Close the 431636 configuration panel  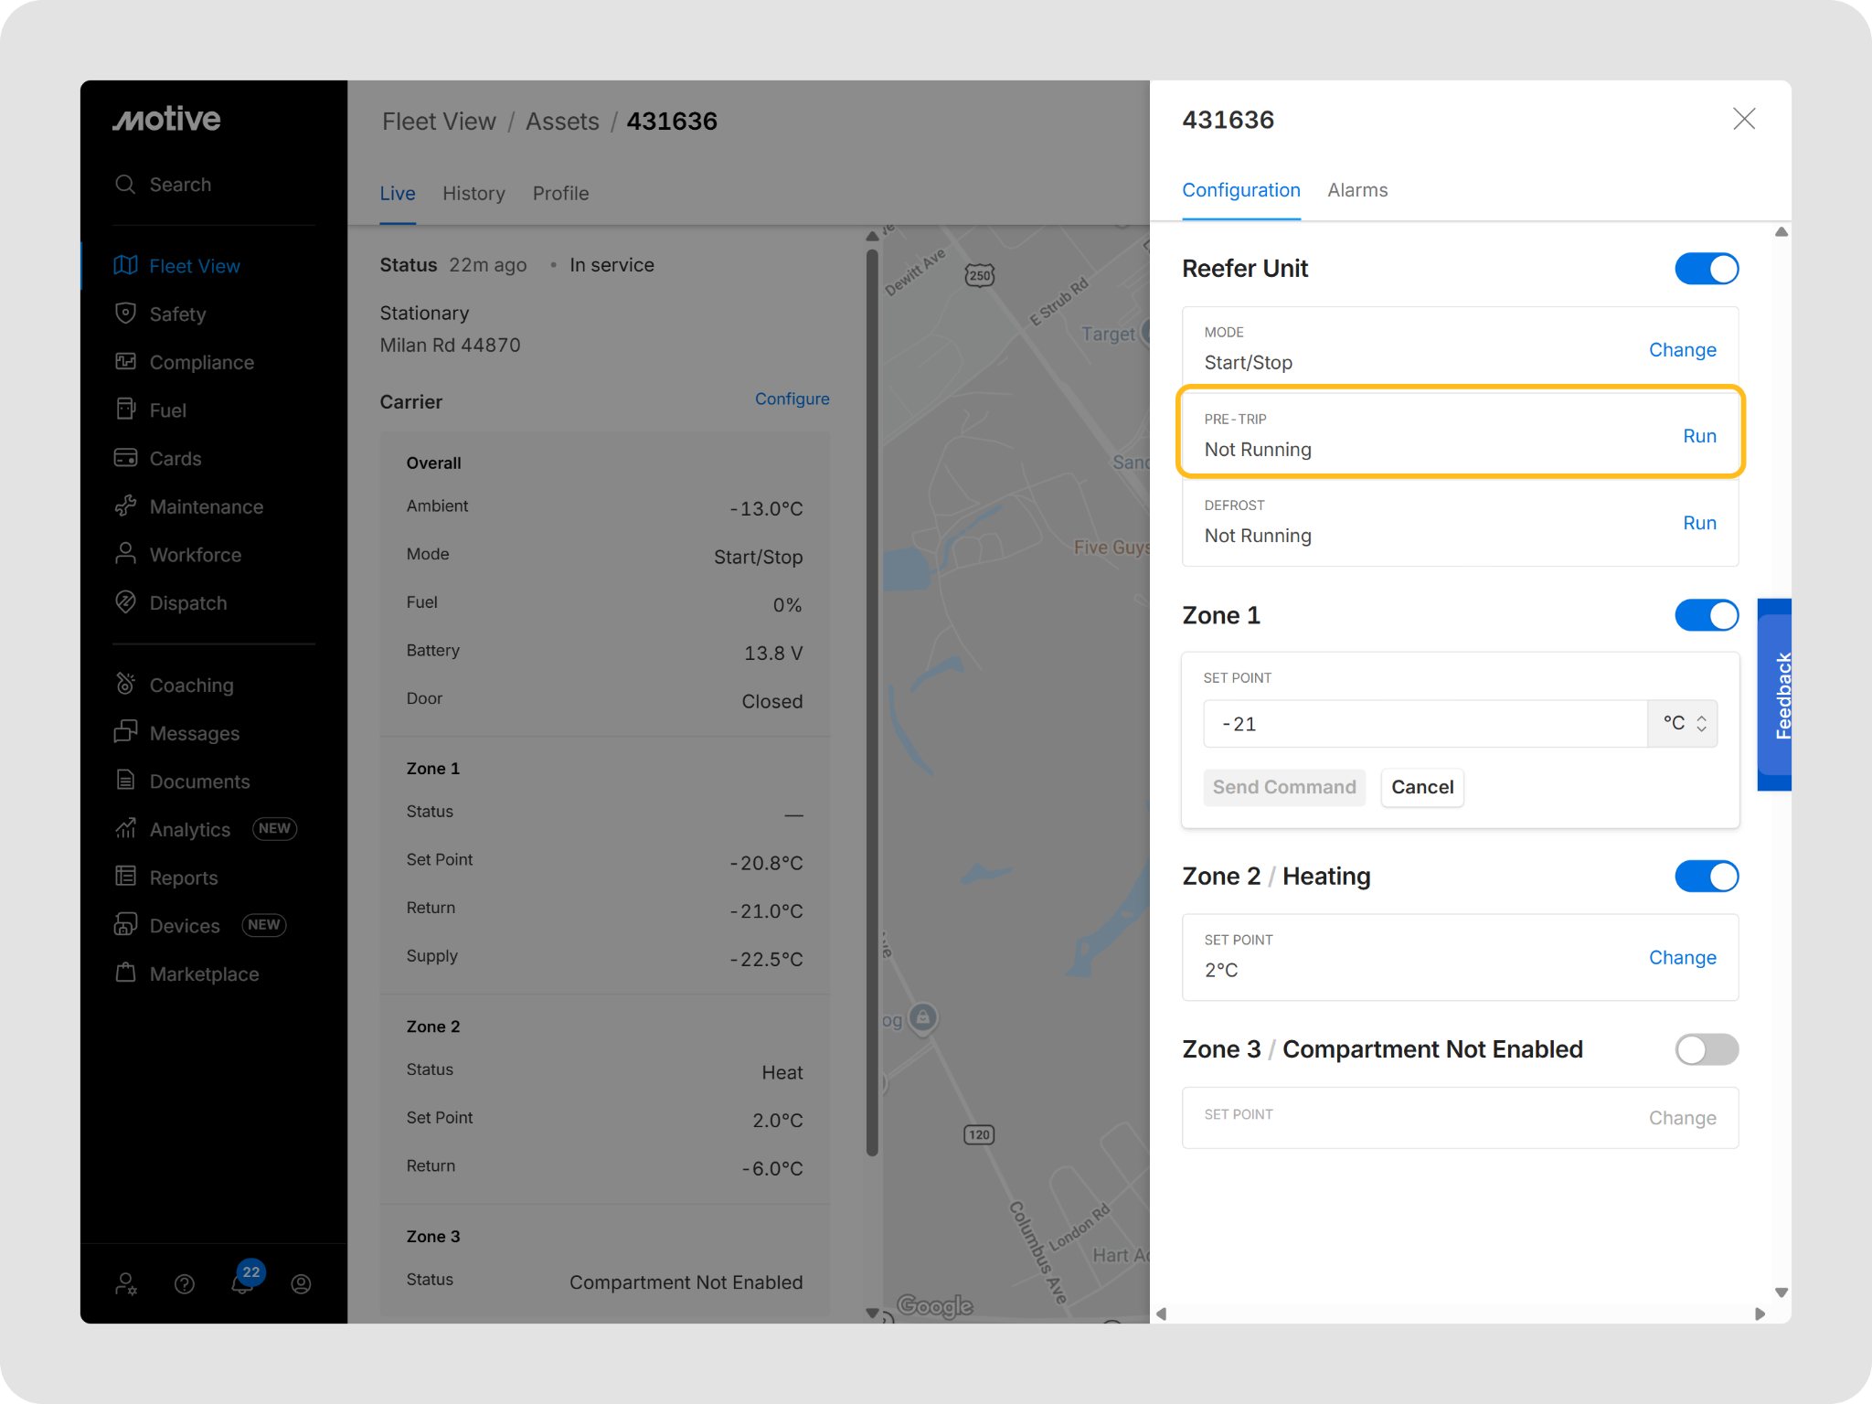coord(1743,119)
